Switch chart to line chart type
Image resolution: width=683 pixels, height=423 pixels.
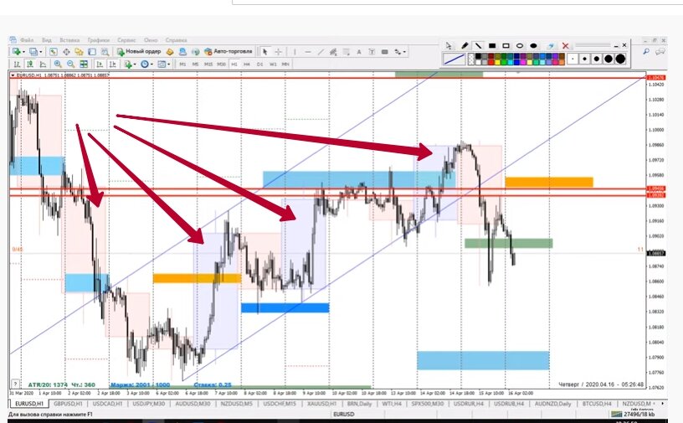click(44, 64)
